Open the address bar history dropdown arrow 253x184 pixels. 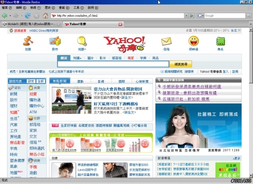186,16
